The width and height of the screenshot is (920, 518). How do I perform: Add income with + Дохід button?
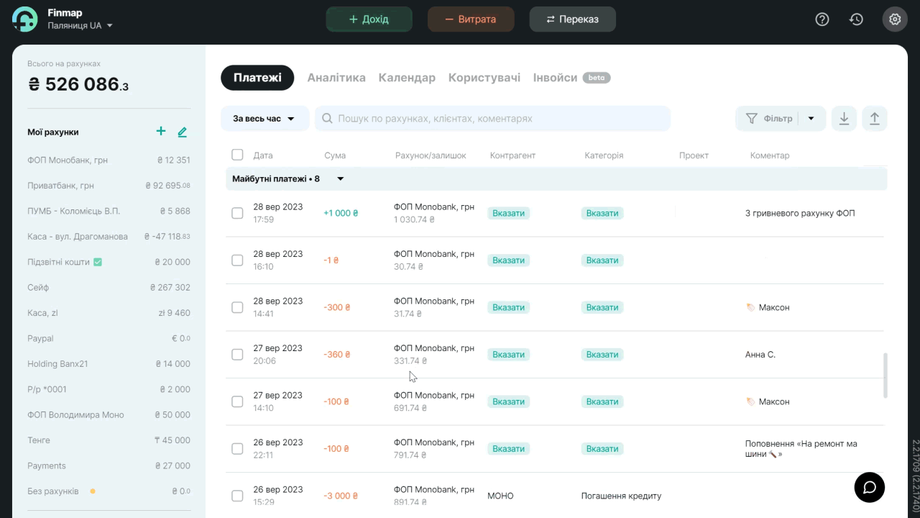[369, 19]
